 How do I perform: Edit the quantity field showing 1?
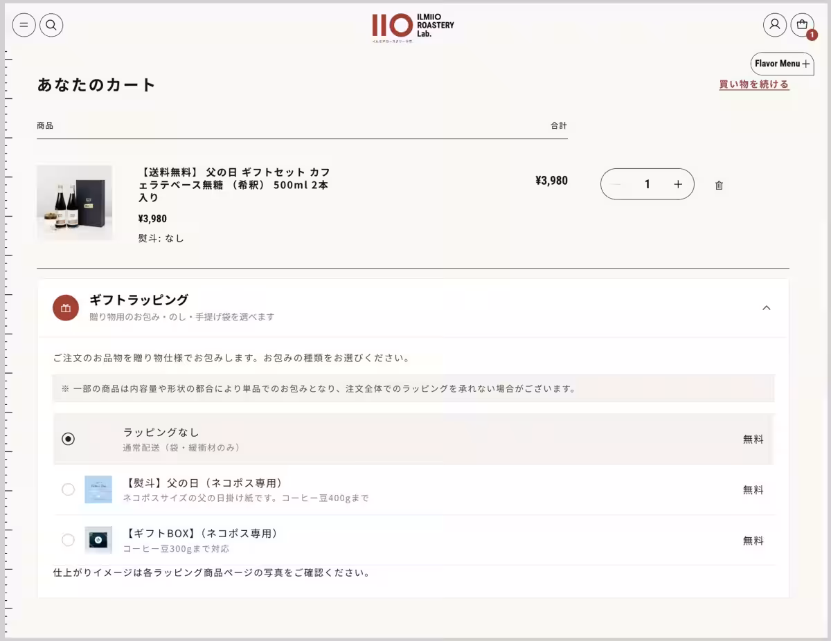coord(647,184)
